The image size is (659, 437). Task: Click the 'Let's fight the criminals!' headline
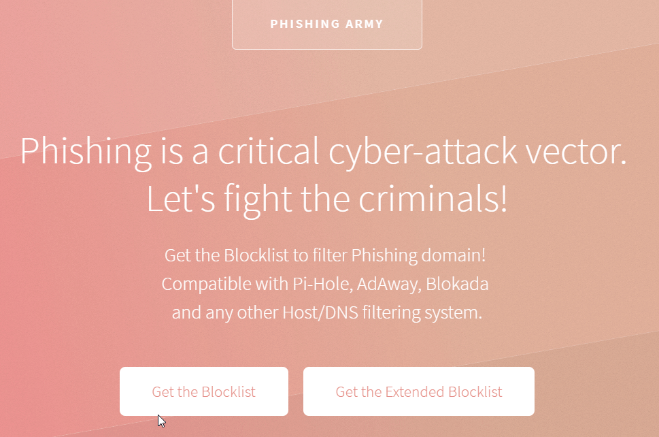(327, 200)
